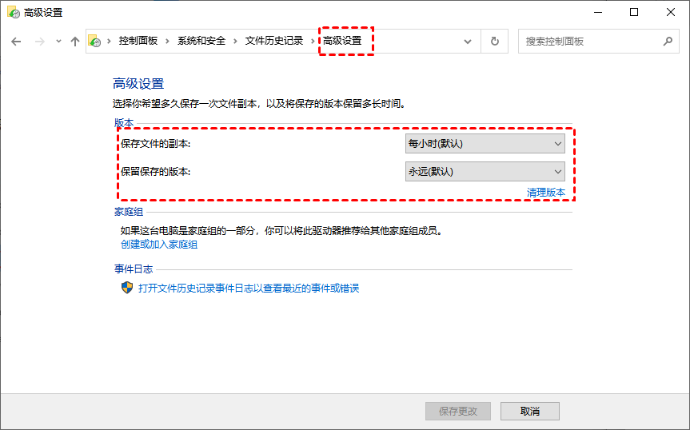Screen dimensions: 690x430
Task: Select 高级设置 breadcrumb
Action: (342, 41)
